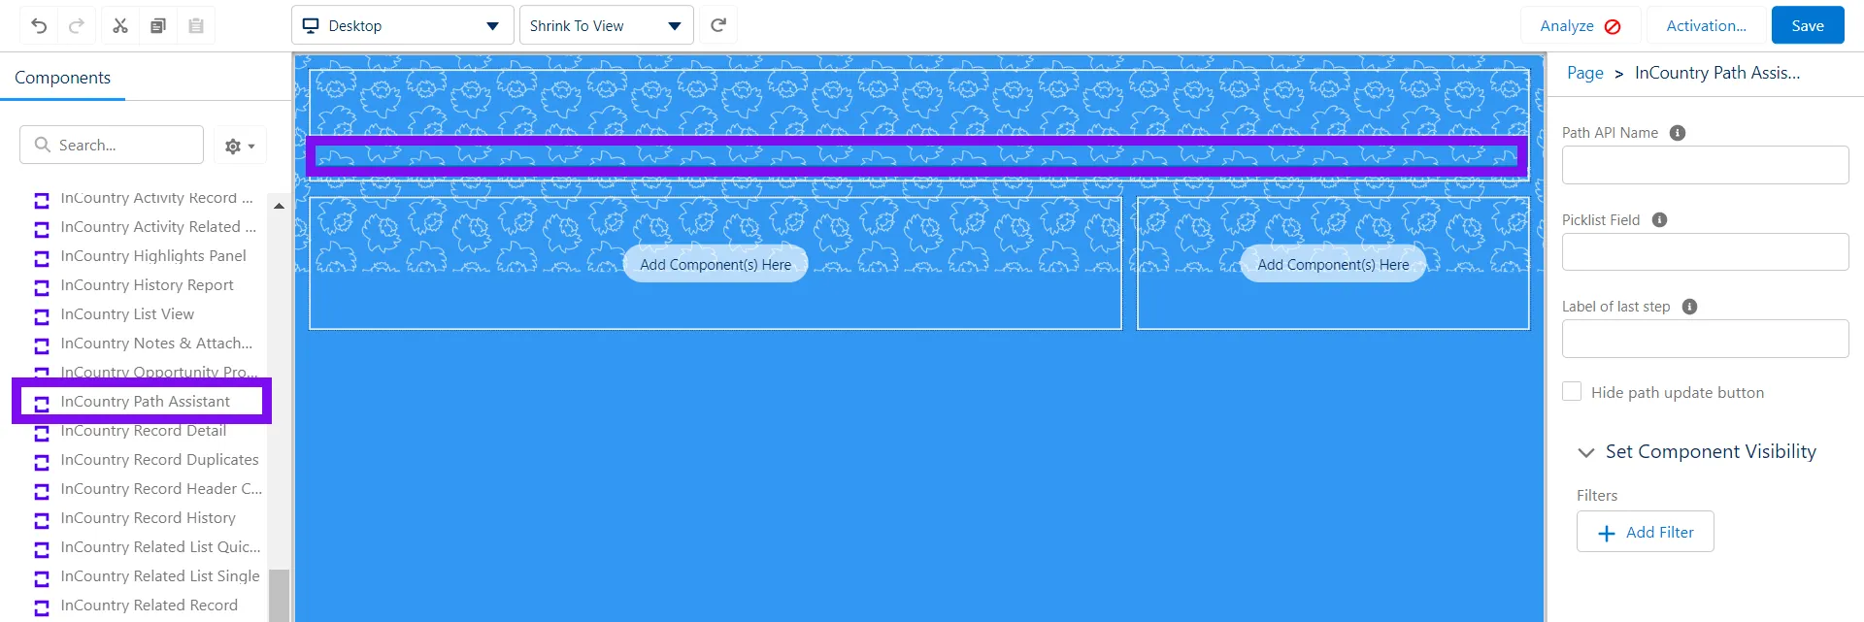The height and width of the screenshot is (622, 1864).
Task: Click the Paste clipboard icon
Action: (196, 26)
